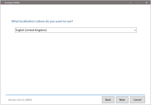Click the Version 4.6.11.28601 text
This screenshot has height=105, width=151.
(x=20, y=100)
